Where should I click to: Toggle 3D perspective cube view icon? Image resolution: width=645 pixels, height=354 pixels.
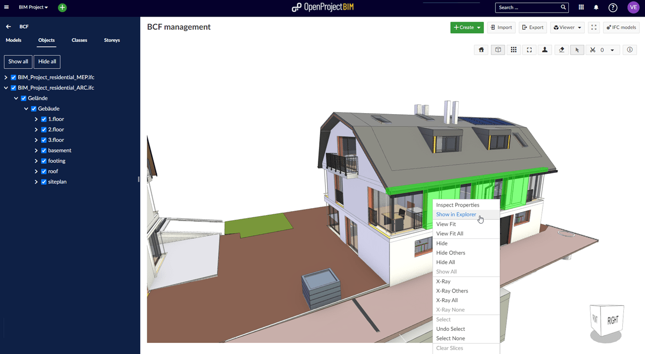[498, 50]
